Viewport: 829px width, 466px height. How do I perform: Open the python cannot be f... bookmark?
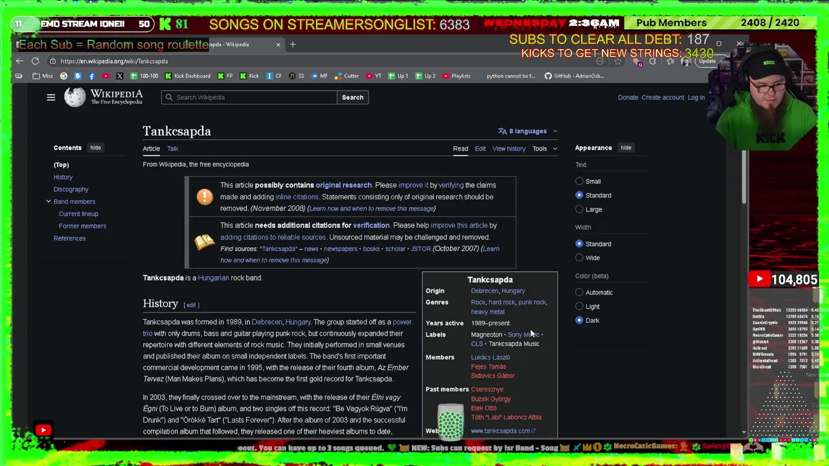[x=506, y=76]
